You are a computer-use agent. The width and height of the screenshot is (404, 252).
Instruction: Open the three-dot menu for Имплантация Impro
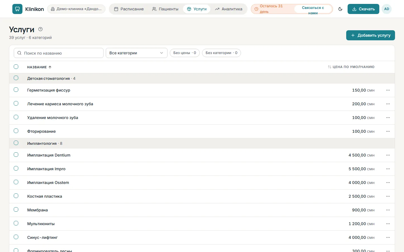click(x=388, y=169)
